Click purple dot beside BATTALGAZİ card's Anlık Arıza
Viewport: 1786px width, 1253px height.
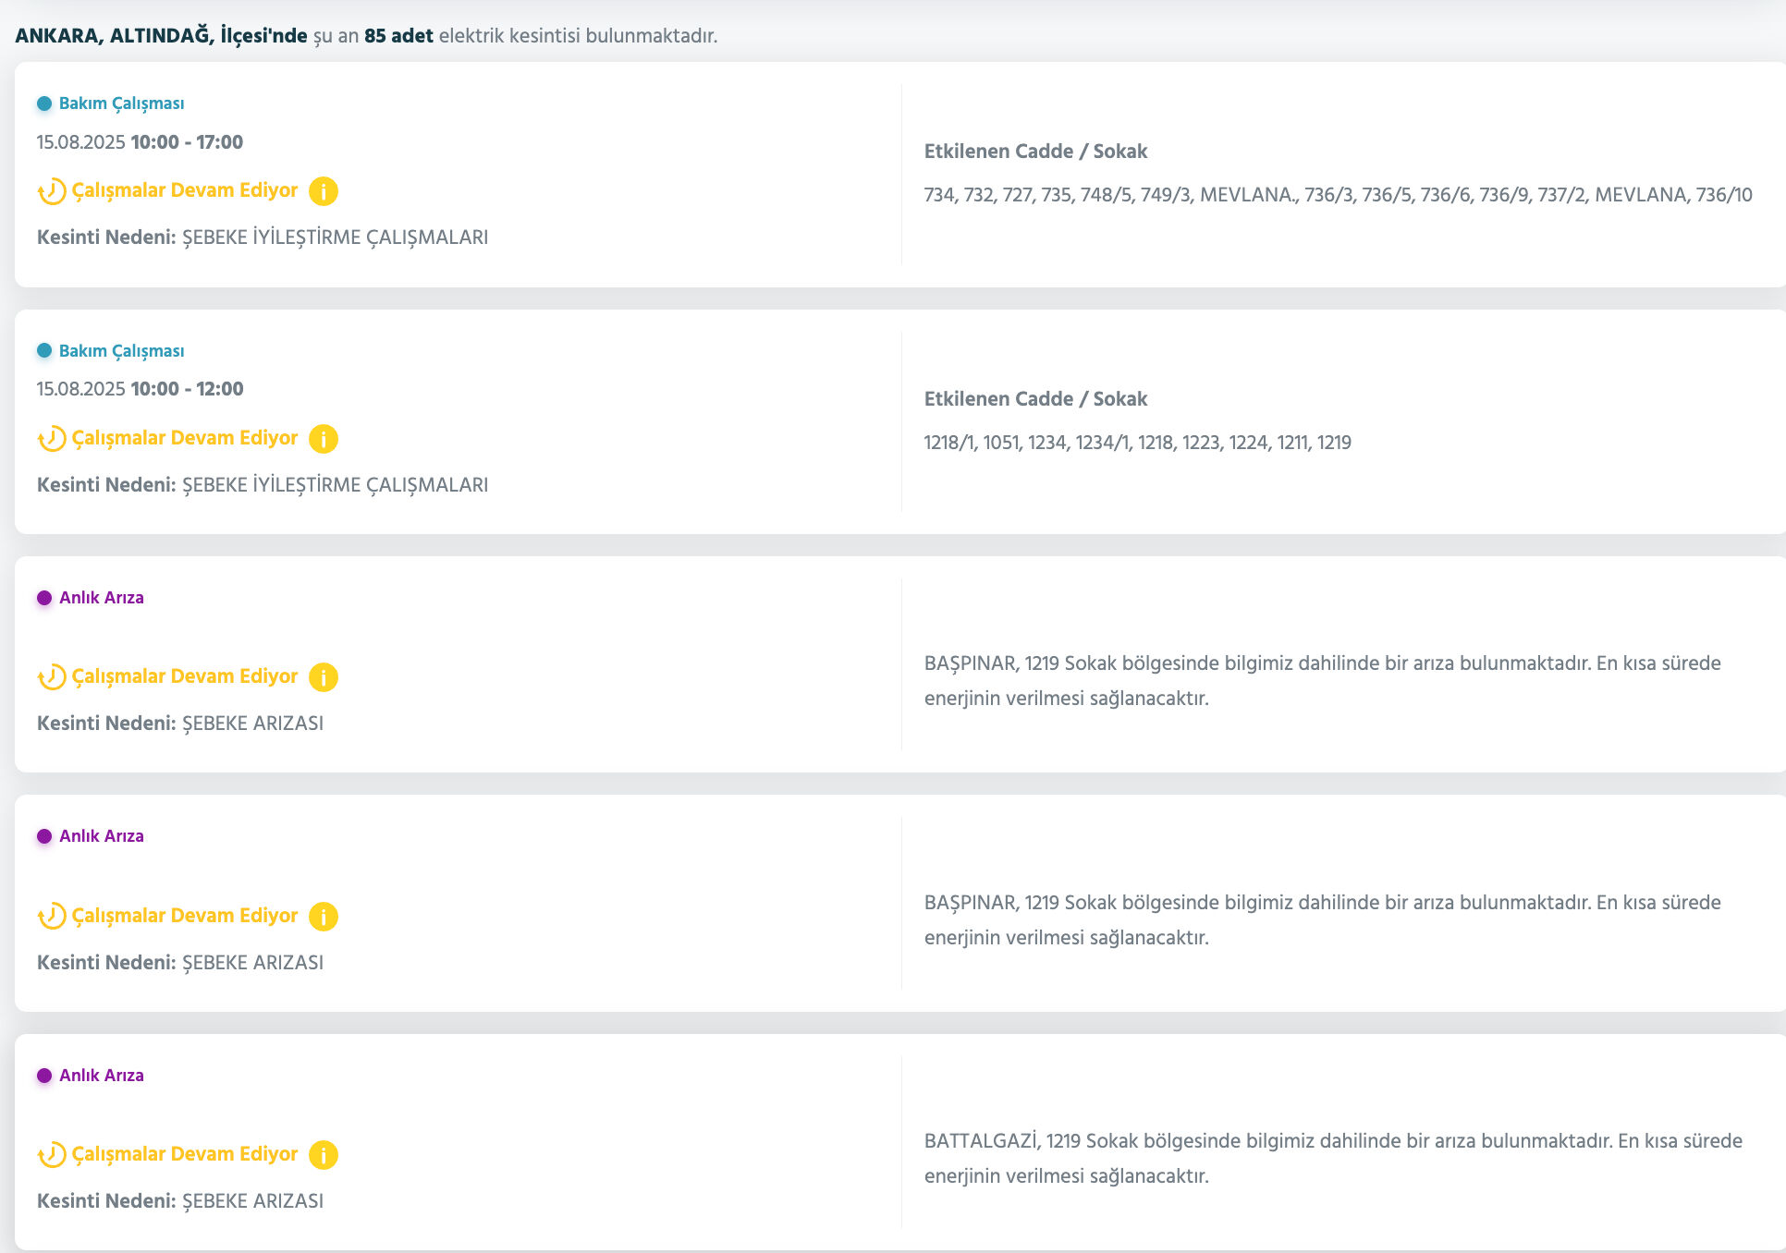pyautogui.click(x=44, y=1076)
